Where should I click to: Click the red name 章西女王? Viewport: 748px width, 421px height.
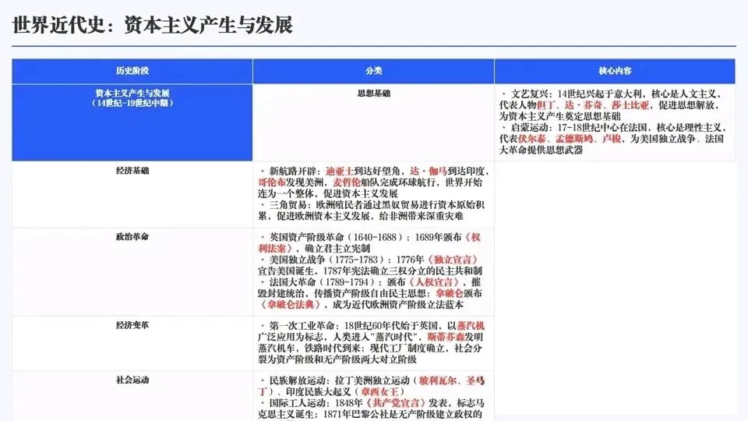pos(379,392)
